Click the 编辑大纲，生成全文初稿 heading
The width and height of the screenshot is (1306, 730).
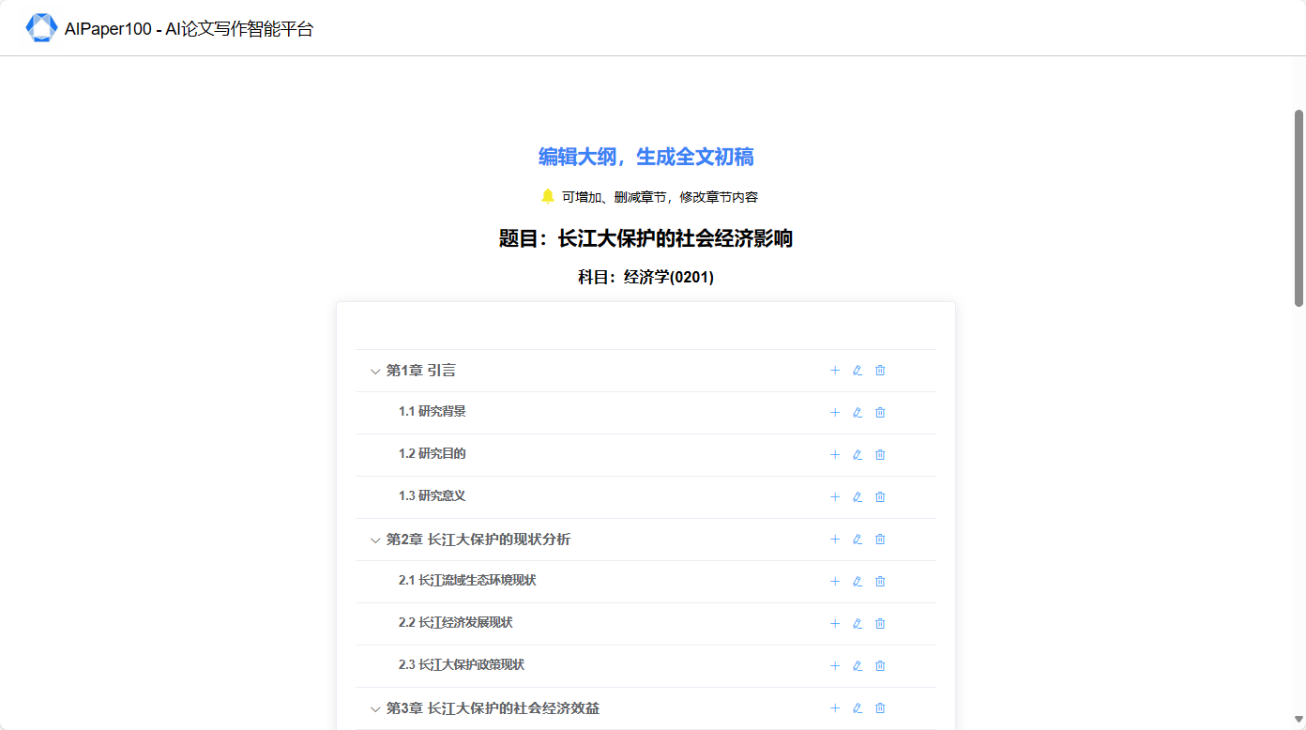646,157
